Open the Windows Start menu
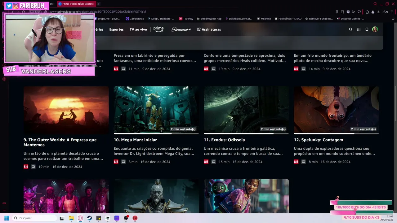The width and height of the screenshot is (397, 223). [x=7, y=218]
